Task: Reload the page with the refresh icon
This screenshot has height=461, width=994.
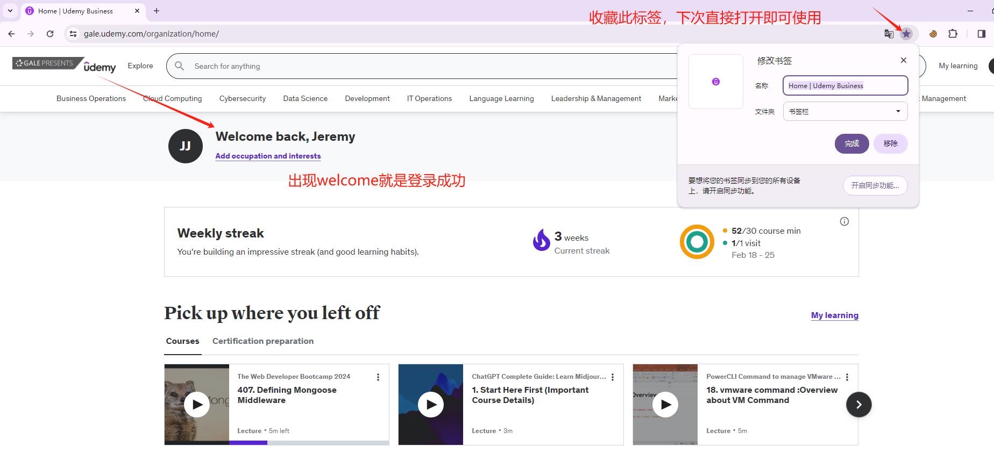Action: coord(50,33)
